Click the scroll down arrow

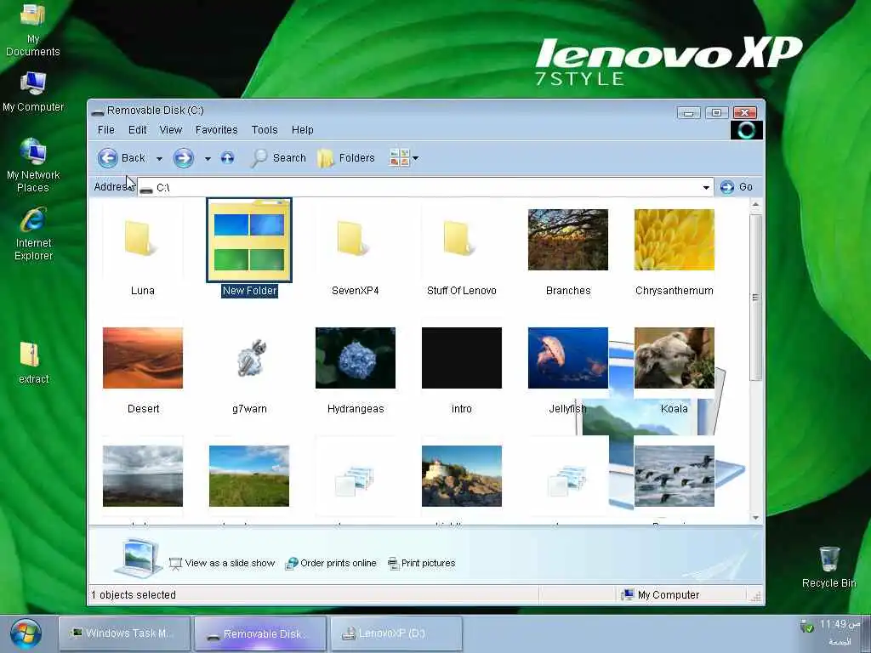[755, 518]
